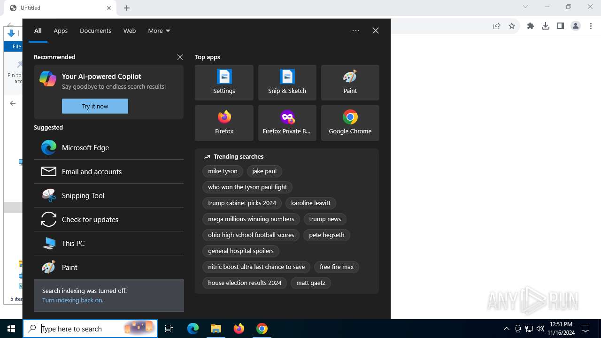
Task: Open Microsoft Edge from the Suggested list
Action: tap(108, 147)
